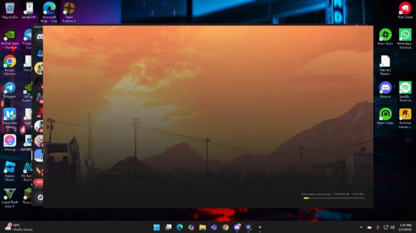Open Team Fortress 2 desktop icon
416x233 pixels.
tap(69, 12)
